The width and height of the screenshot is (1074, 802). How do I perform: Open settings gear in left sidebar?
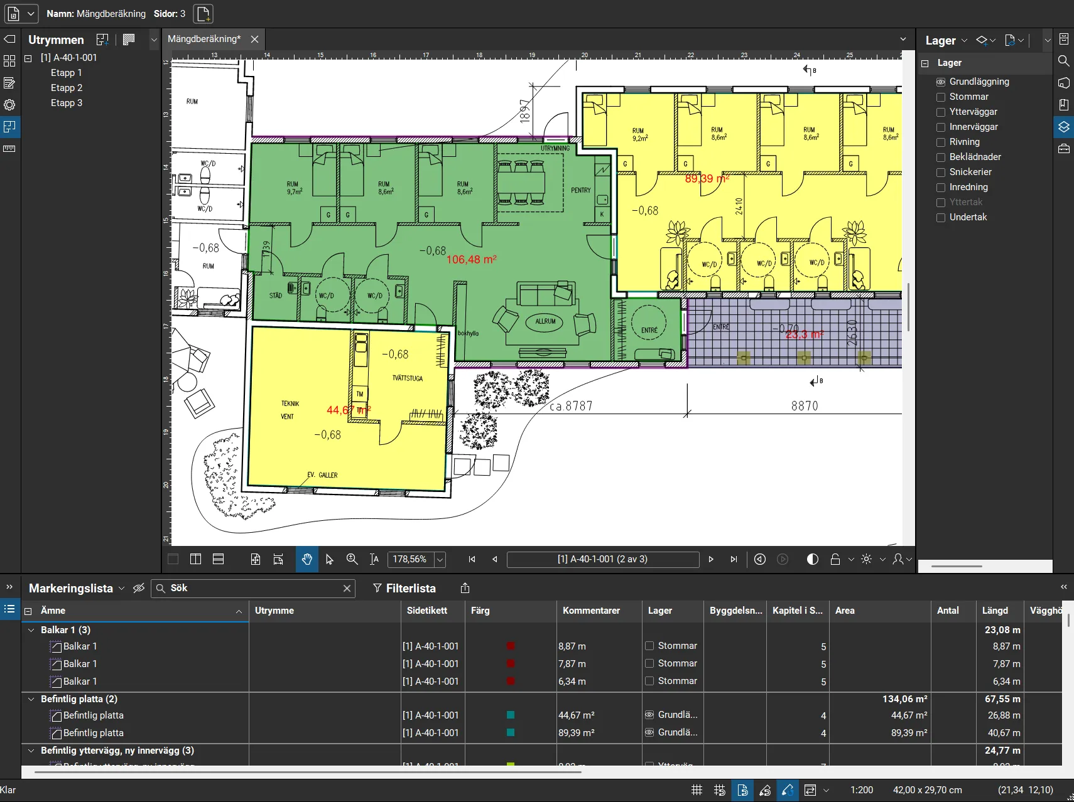(x=9, y=105)
